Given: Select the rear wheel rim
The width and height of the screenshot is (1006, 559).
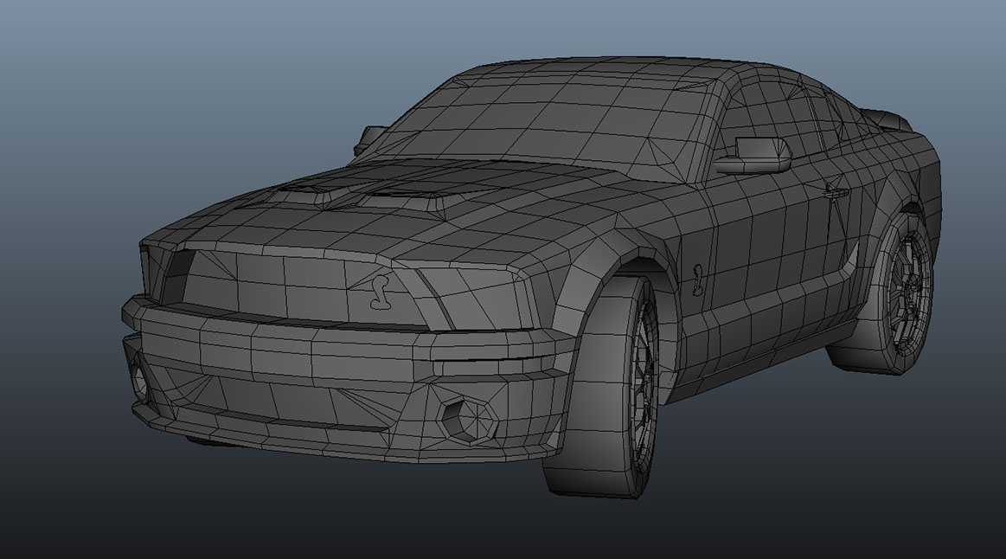Looking at the screenshot, I should point(910,291).
